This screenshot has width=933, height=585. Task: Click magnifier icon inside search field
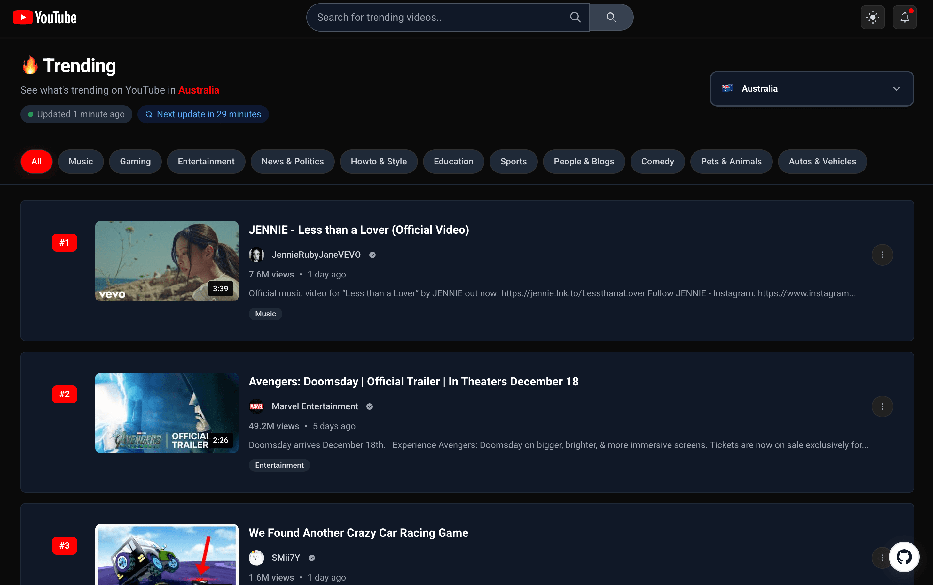tap(575, 17)
